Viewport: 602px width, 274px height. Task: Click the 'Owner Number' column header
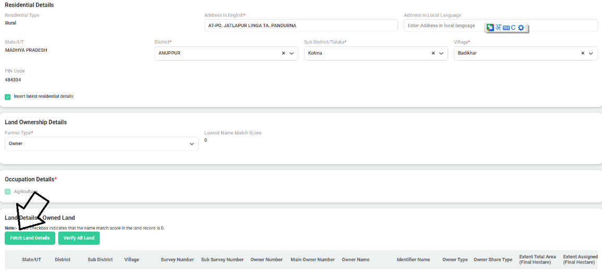click(x=267, y=259)
